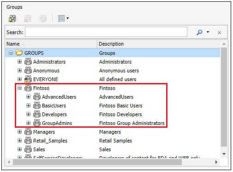Click the vertical scrollbar thumb
This screenshot has width=233, height=172.
224,97
